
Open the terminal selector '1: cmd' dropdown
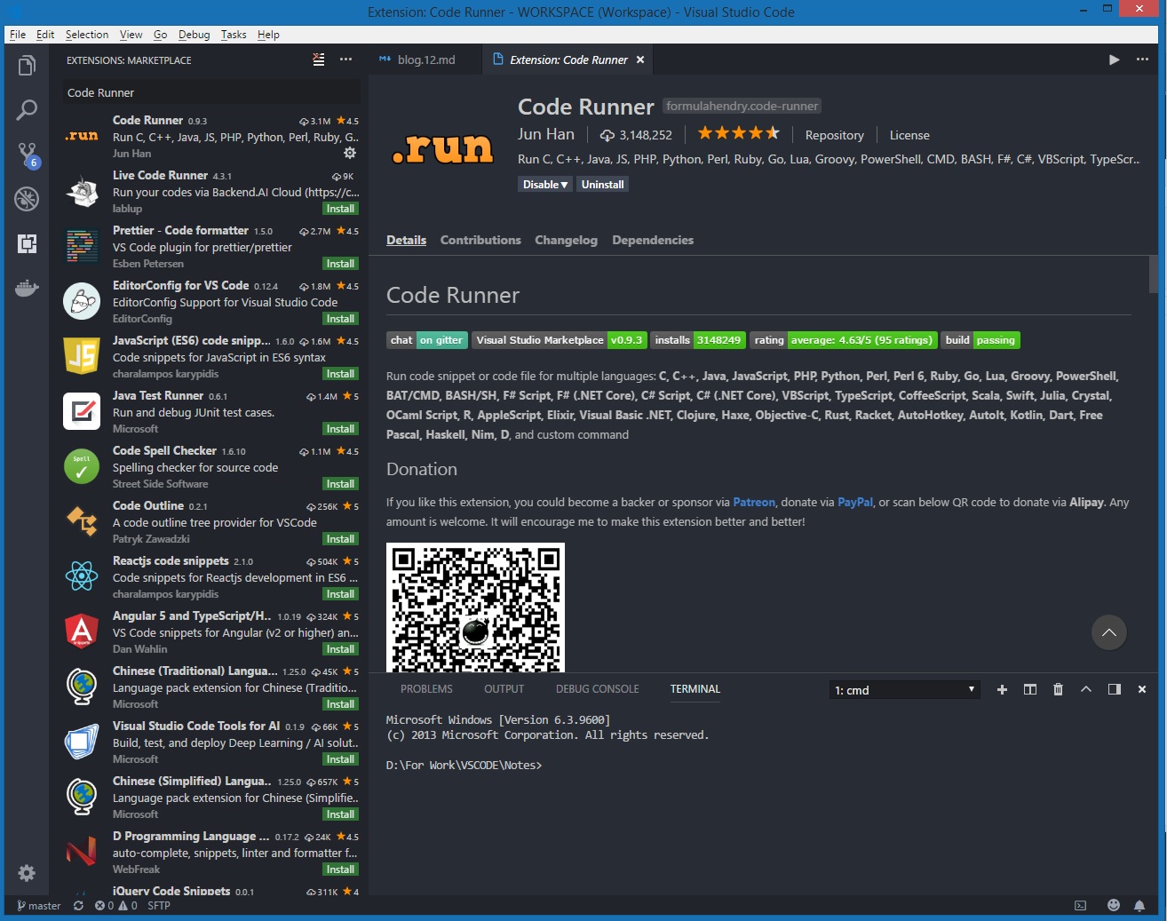coord(904,690)
